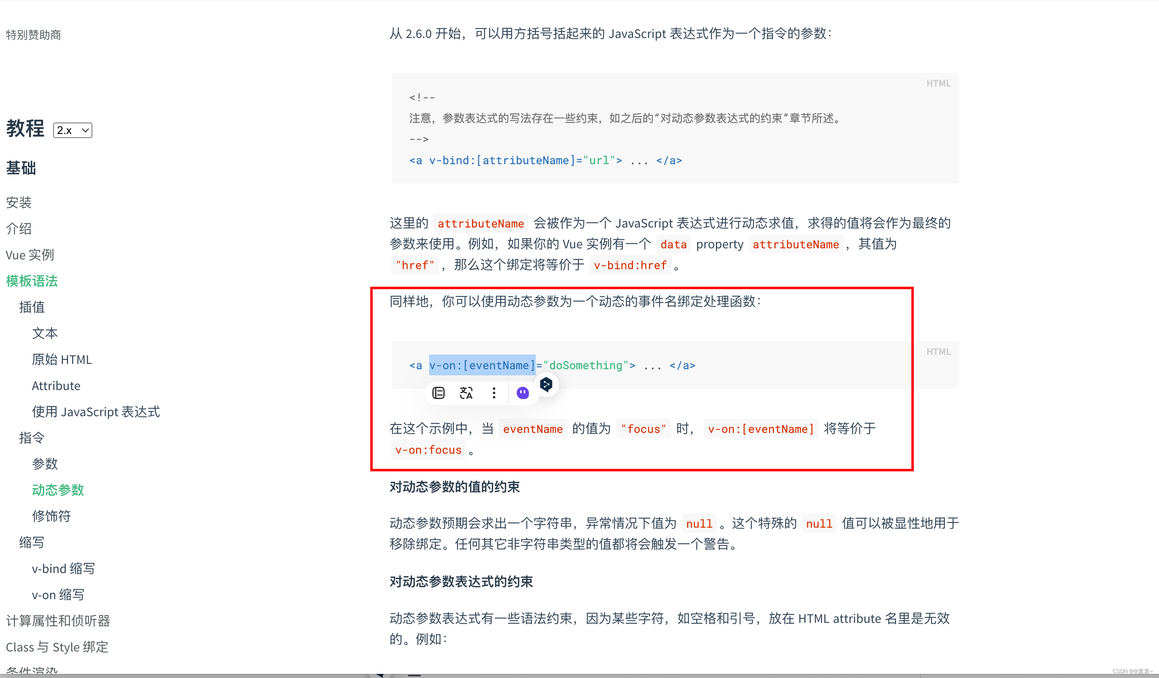
Task: Jump to the Attribute subsection
Action: pyautogui.click(x=56, y=386)
